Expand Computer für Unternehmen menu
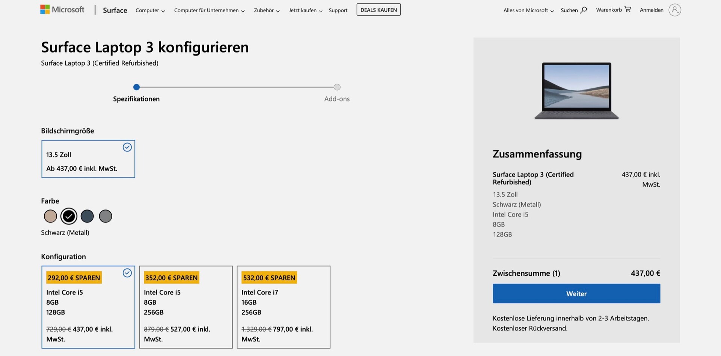This screenshot has width=721, height=356. point(209,10)
